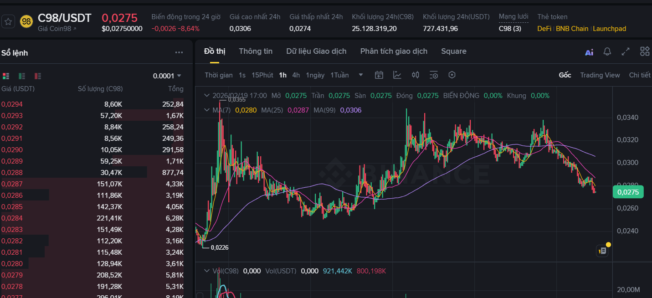Collapse the OHLC info row chevron
This screenshot has width=652, height=298.
207,96
